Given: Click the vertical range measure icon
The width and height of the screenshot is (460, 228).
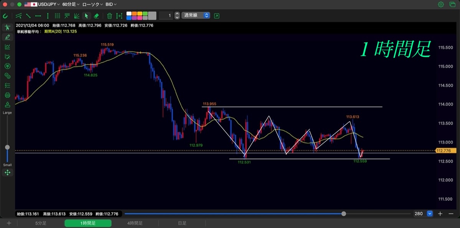Looking at the screenshot, I should point(119,16).
